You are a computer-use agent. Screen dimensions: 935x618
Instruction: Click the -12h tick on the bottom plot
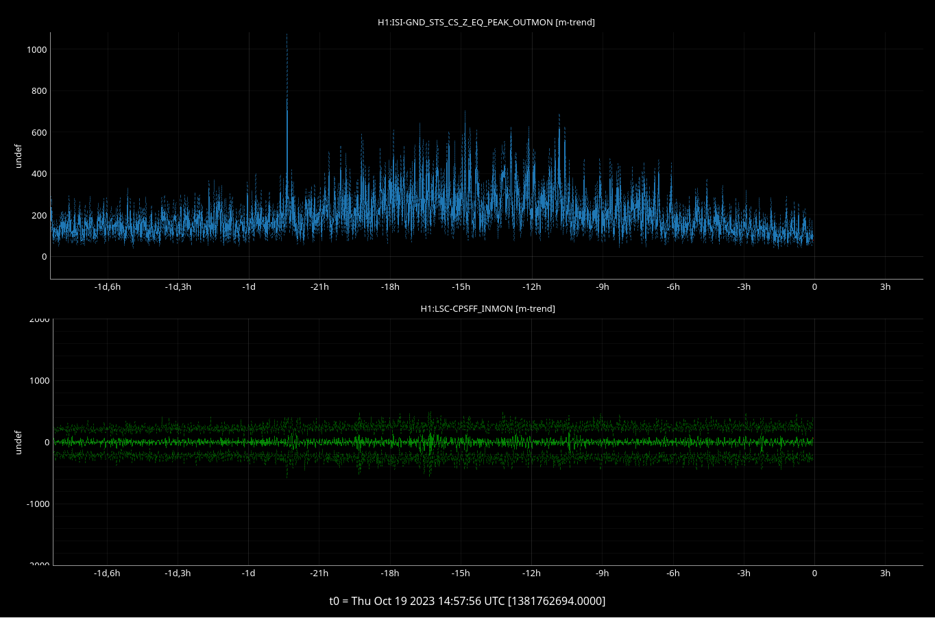click(531, 573)
